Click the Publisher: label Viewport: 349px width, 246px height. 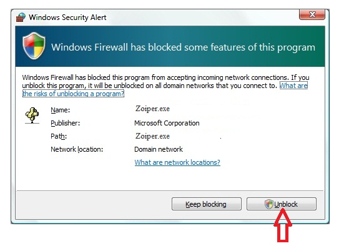pyautogui.click(x=65, y=123)
